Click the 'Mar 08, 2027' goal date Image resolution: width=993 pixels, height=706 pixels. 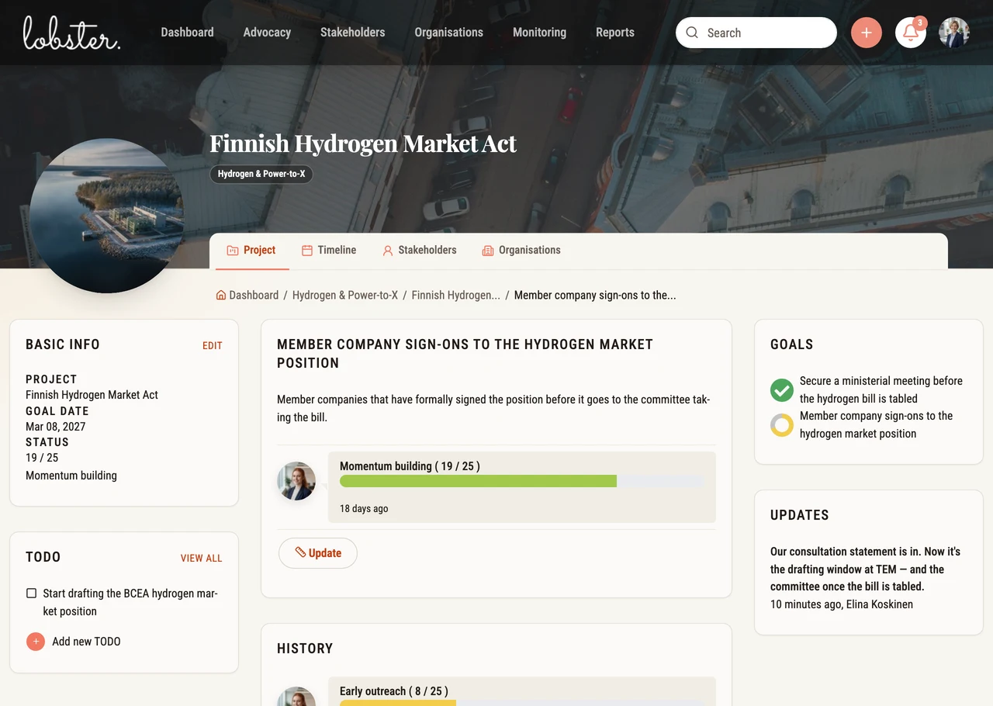pyautogui.click(x=56, y=427)
